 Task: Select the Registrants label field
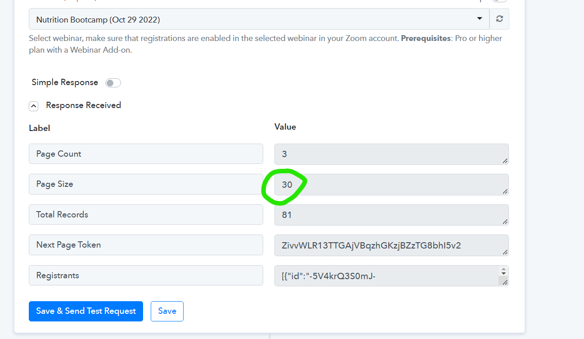coord(146,276)
